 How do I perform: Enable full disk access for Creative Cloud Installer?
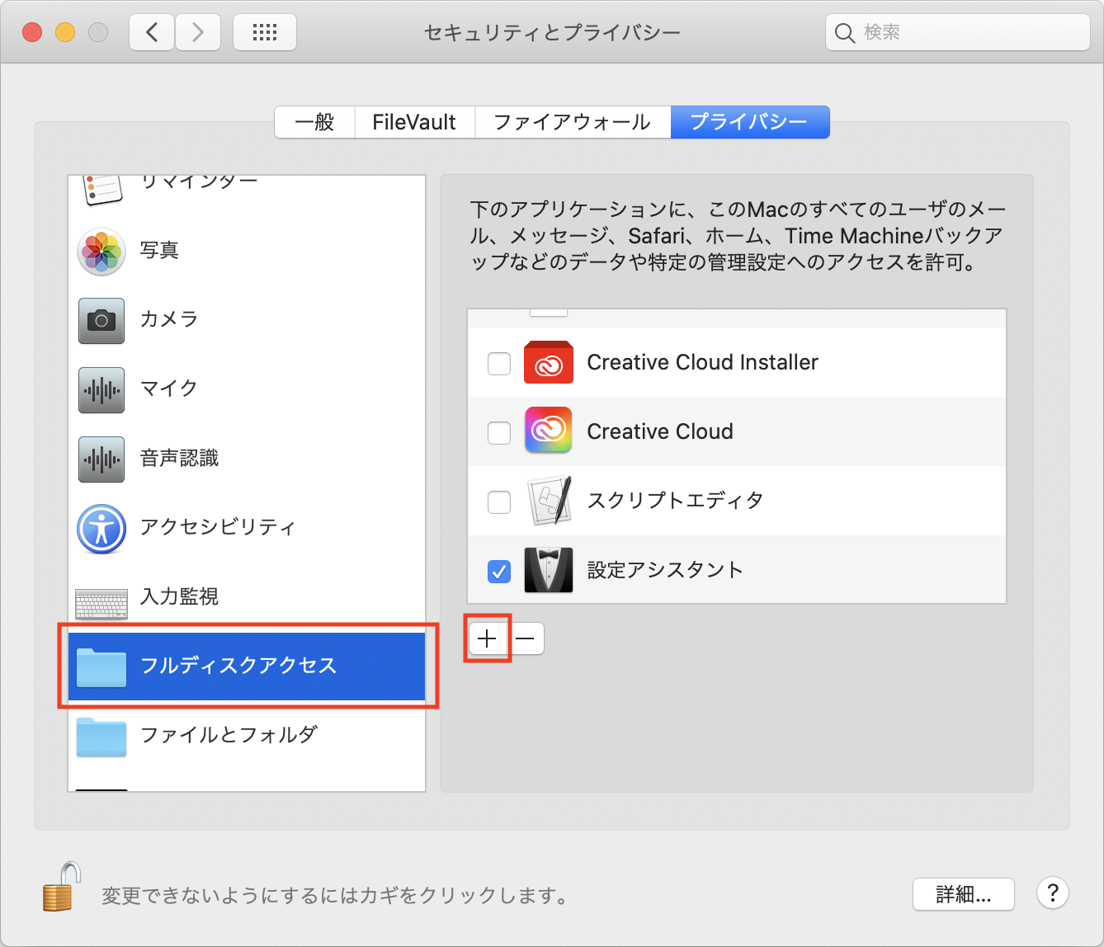(x=498, y=363)
